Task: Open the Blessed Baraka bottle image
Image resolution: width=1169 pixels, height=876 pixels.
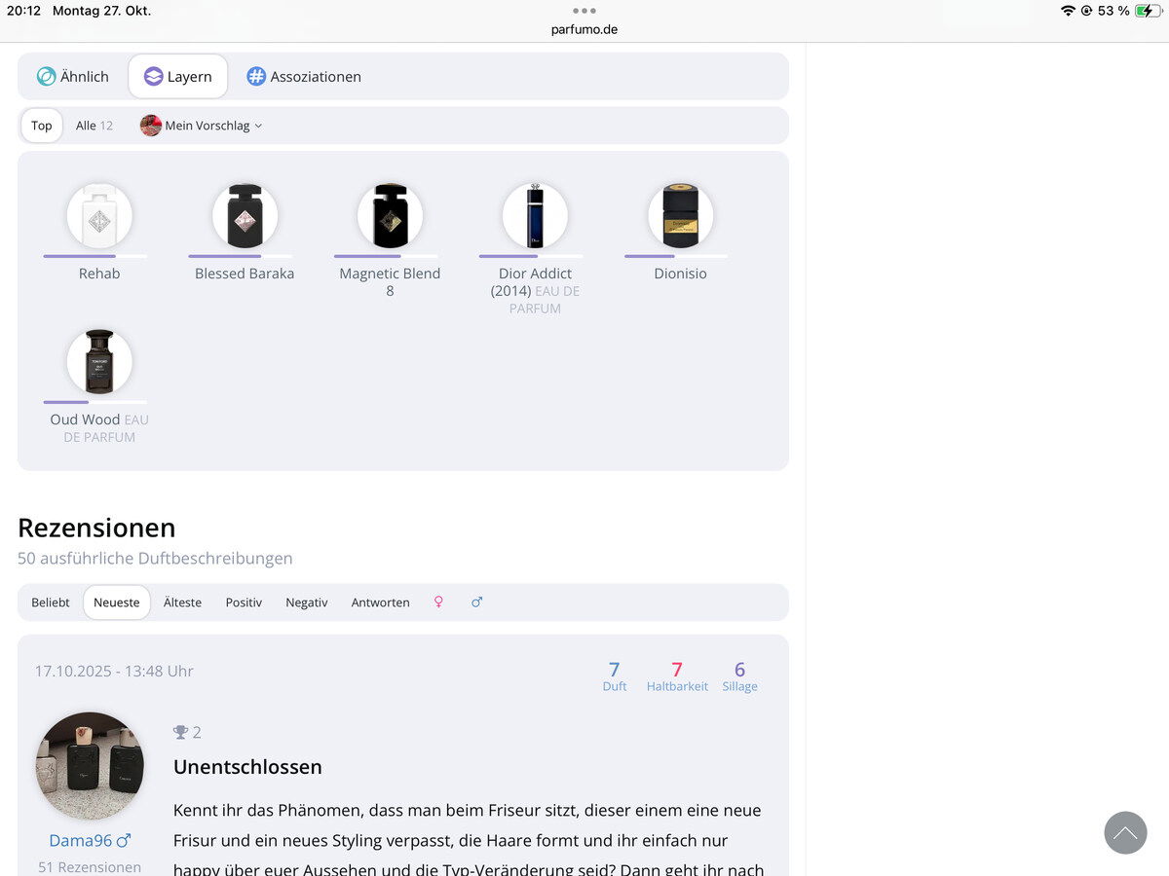Action: (x=245, y=216)
